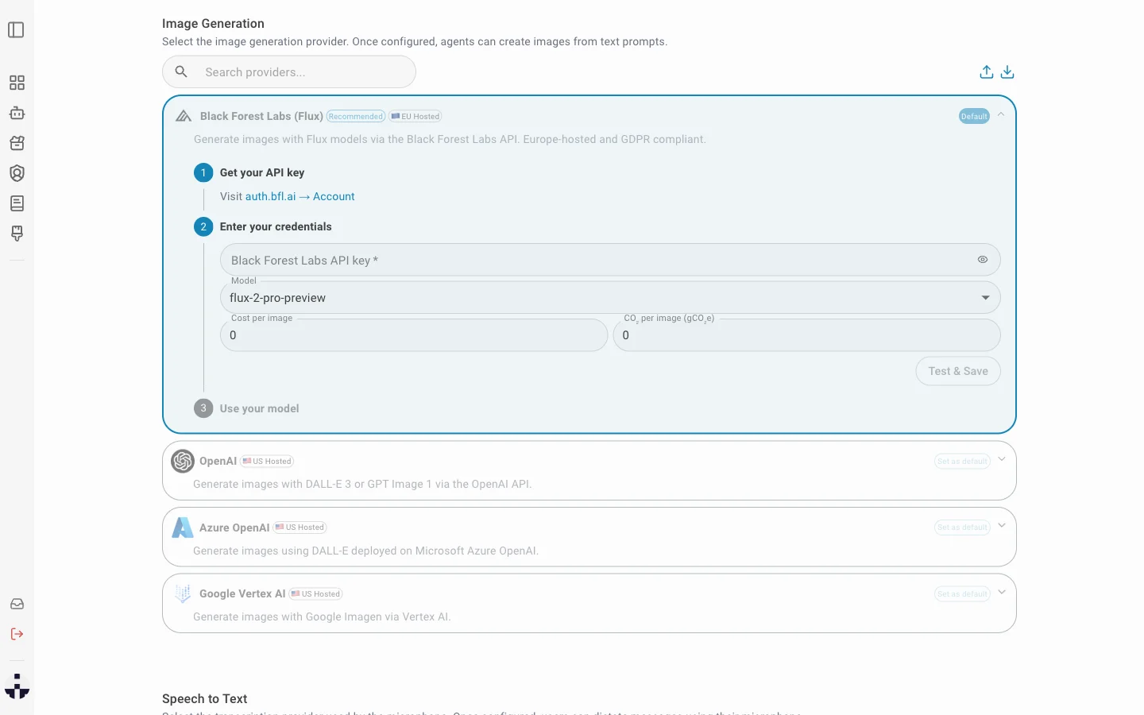Click the Speech to Text heading

(x=205, y=699)
